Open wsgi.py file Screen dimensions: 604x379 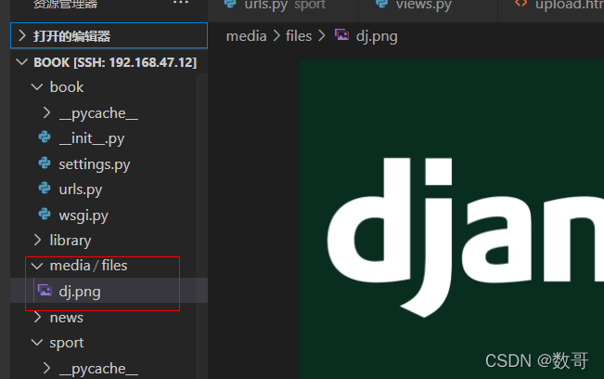(x=84, y=216)
